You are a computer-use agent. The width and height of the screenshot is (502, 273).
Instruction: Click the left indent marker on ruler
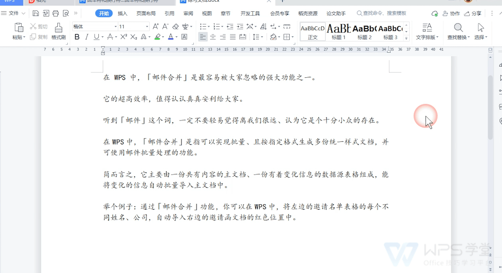(103, 54)
